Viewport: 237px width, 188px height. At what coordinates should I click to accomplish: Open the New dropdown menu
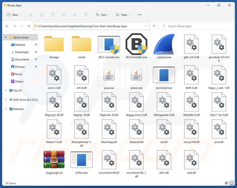click(x=14, y=15)
